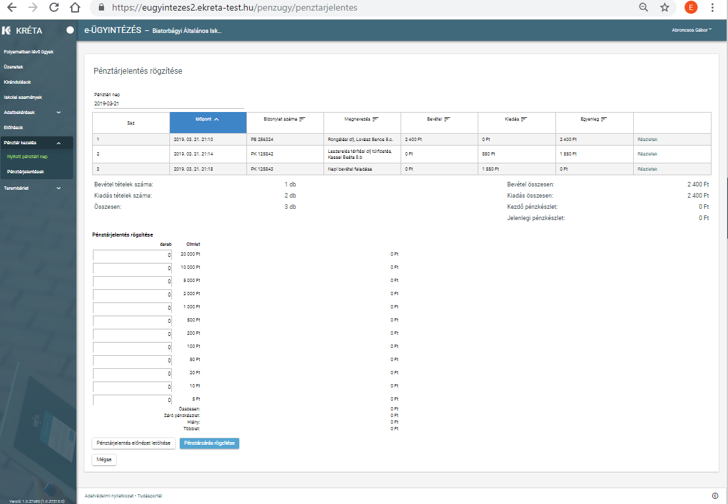The image size is (728, 504).
Task: Click the padlock site info icon
Action: click(101, 7)
